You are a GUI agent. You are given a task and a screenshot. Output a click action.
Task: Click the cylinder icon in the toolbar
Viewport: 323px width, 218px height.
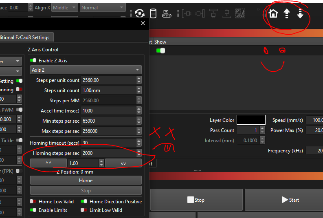tap(153, 13)
